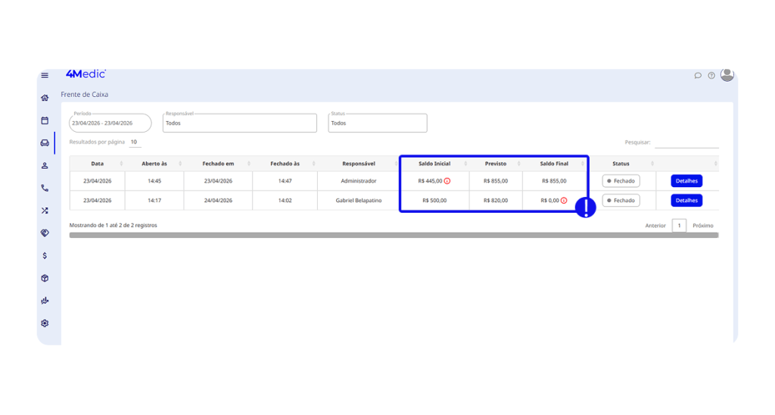This screenshot has height=415, width=775.
Task: Open the hamburger menu in the sidebar
Action: (45, 75)
